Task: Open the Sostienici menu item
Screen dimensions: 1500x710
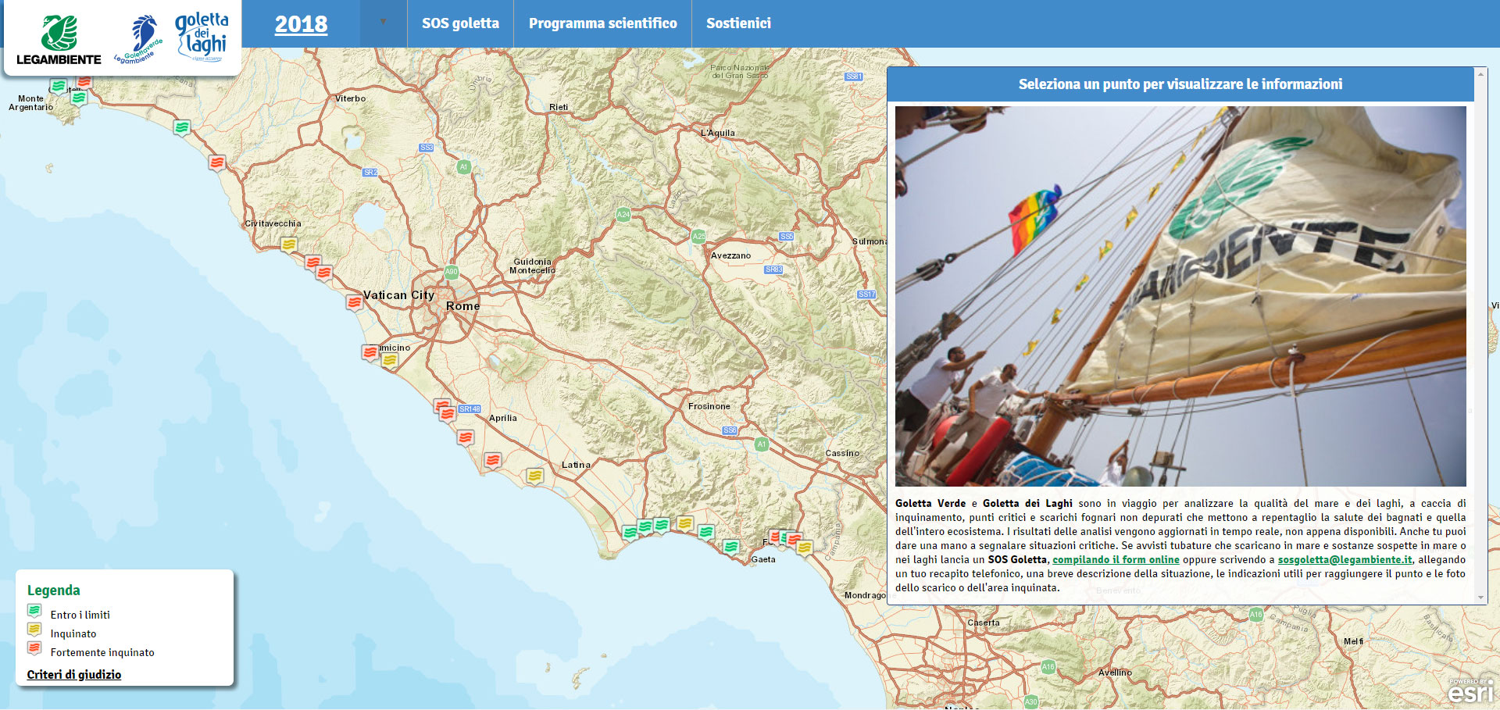Action: 738,23
